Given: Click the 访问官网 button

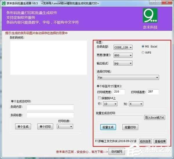Looking at the screenshot, I should [117, 151].
